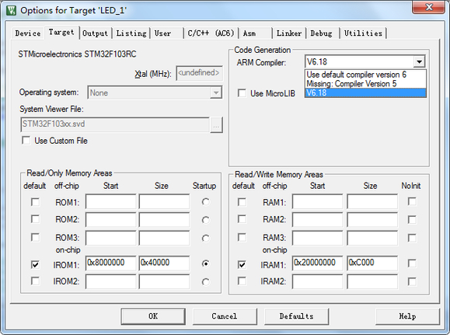The width and height of the screenshot is (450, 335).
Task: Choose 'Missing: Compiler Version 5' option
Action: tap(365, 83)
